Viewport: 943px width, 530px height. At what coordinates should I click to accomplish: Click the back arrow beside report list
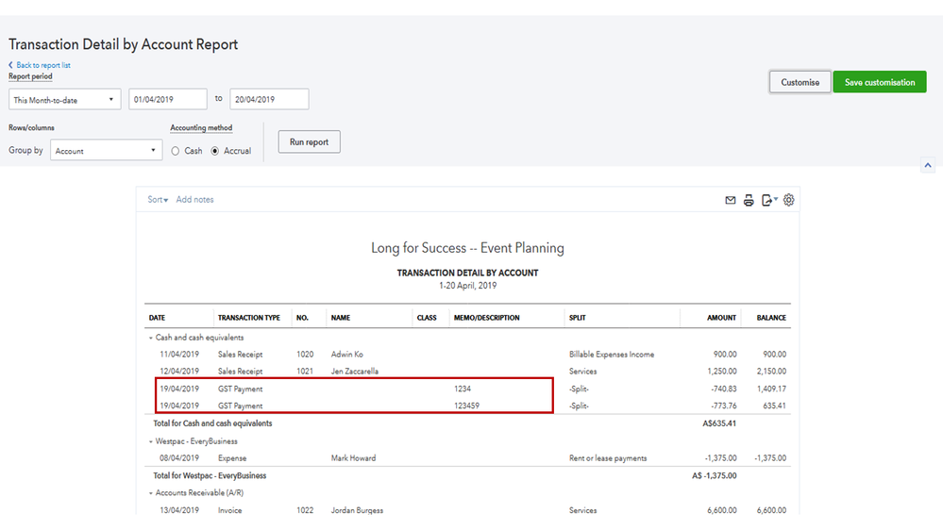click(11, 65)
